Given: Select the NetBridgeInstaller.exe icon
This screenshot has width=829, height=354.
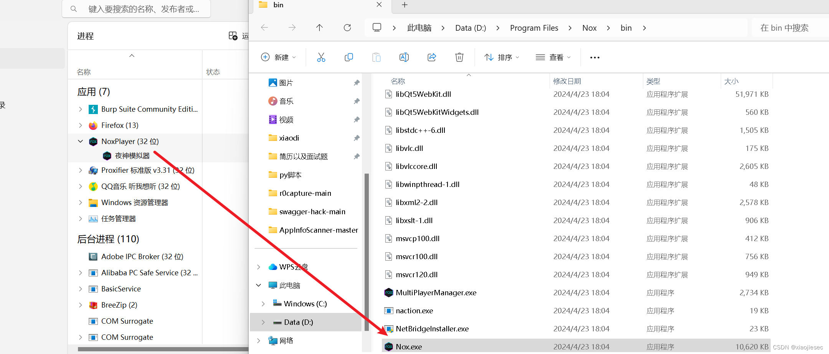Looking at the screenshot, I should tap(389, 329).
